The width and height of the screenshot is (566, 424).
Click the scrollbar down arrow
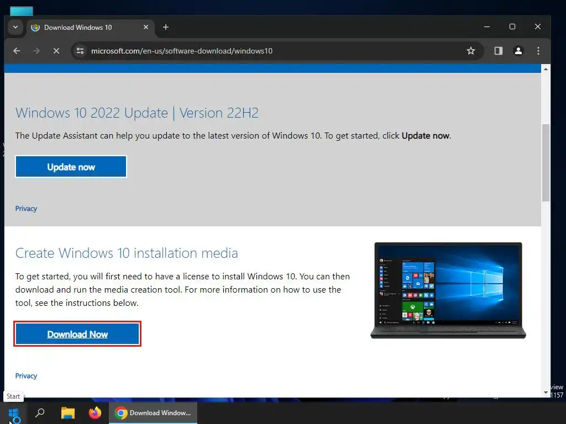coord(546,393)
